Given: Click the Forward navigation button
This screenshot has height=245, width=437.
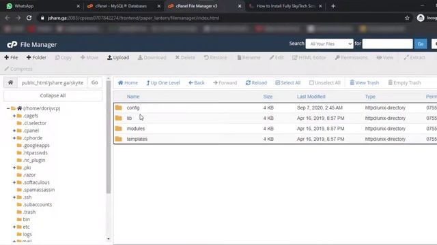Looking at the screenshot, I should pos(225,83).
